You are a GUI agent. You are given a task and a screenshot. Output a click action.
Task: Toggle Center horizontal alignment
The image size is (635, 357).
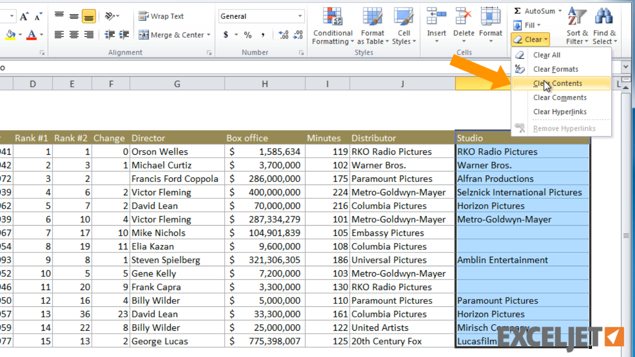point(74,34)
